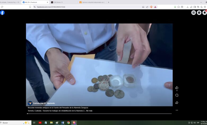Expand caption with Ver más
207x125 pixels.
[x=89, y=111]
